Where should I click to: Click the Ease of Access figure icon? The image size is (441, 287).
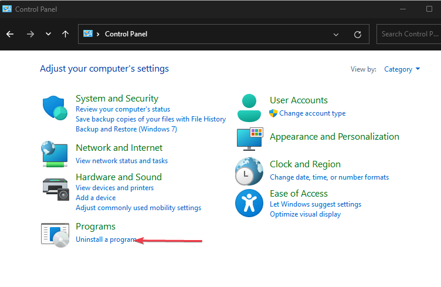pos(249,203)
